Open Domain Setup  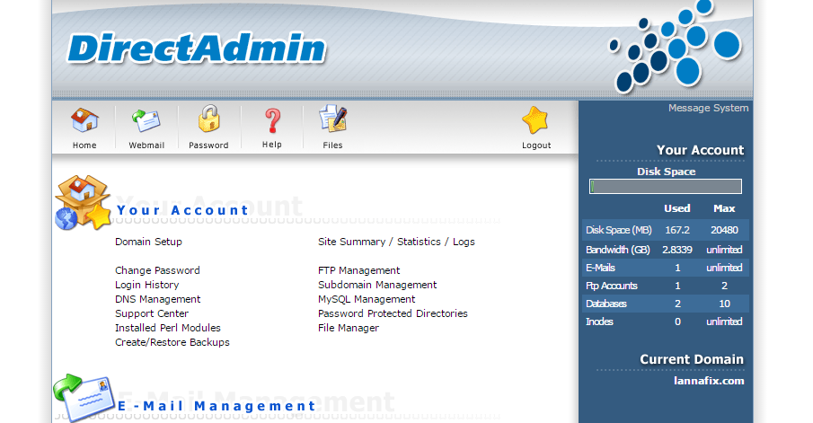click(148, 242)
